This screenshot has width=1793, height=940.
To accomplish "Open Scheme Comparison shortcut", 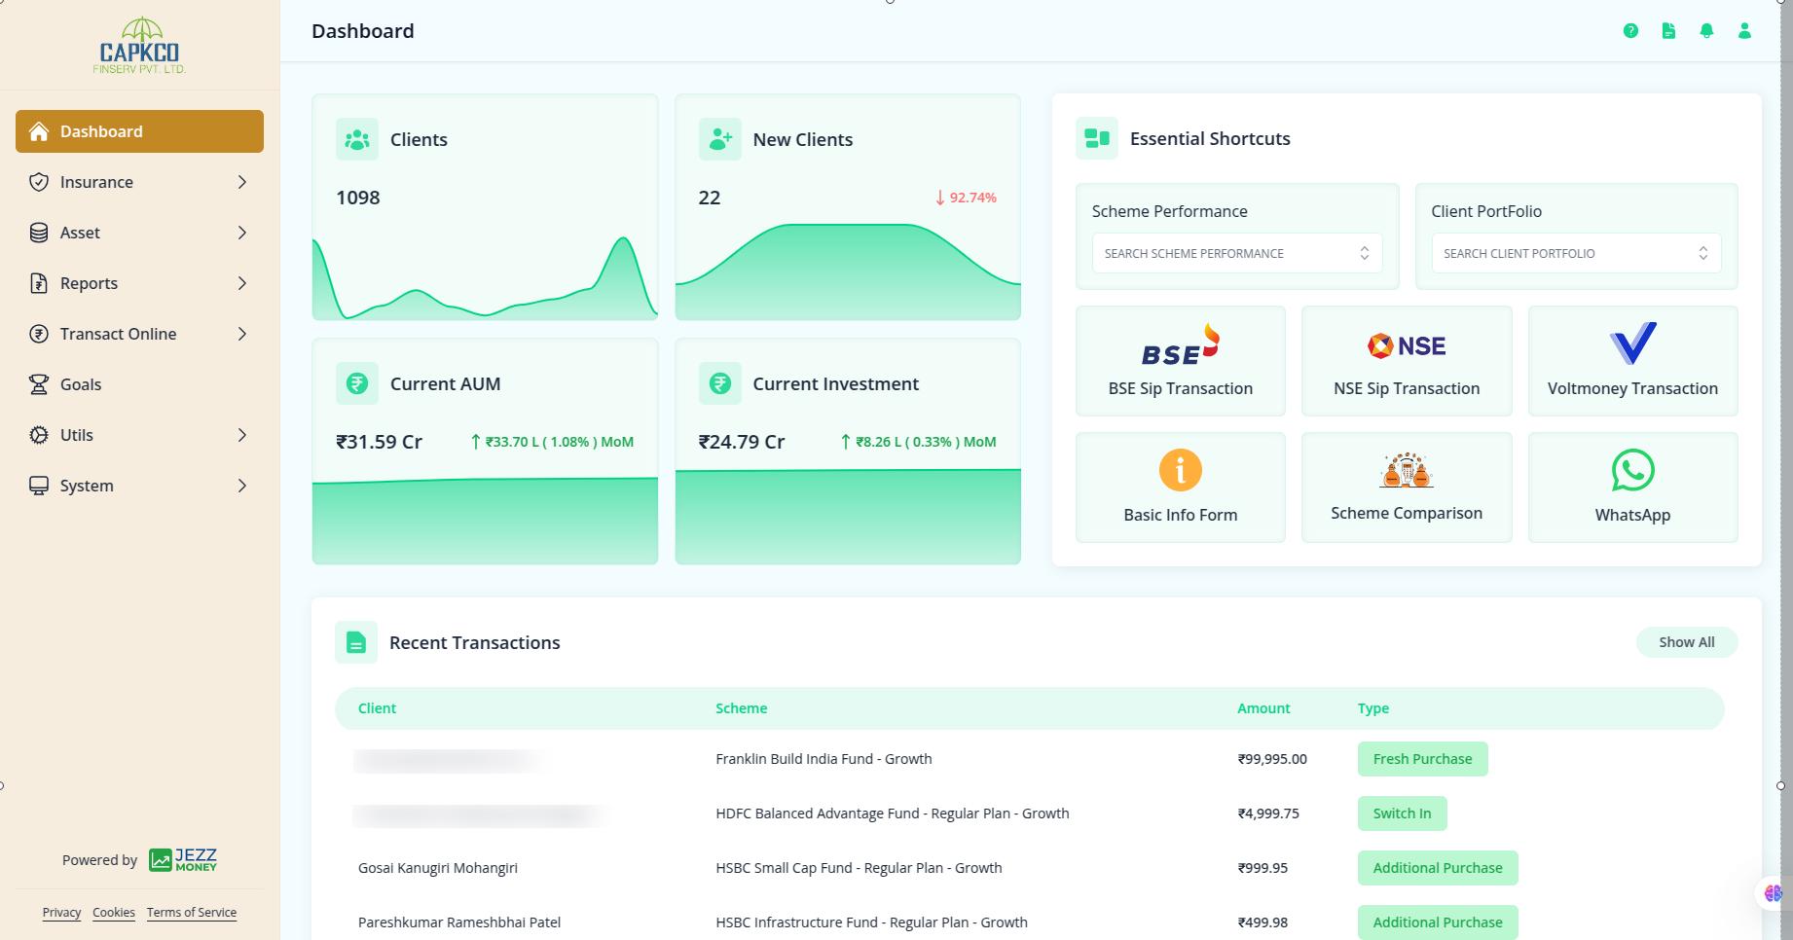I will (x=1406, y=488).
